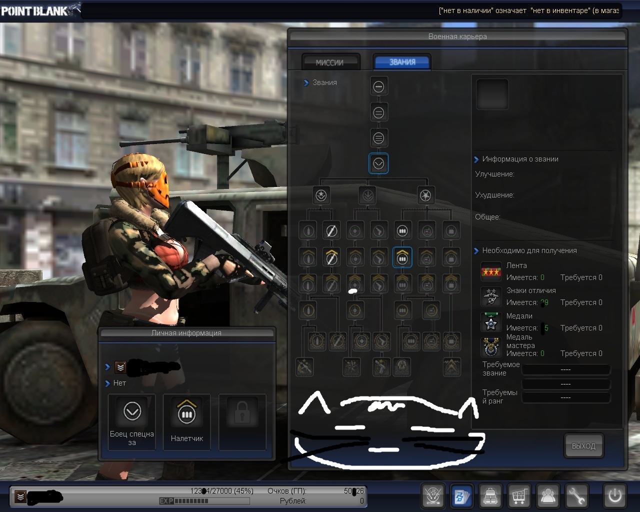Select the highlighted chevron-down node in rank tree

378,163
